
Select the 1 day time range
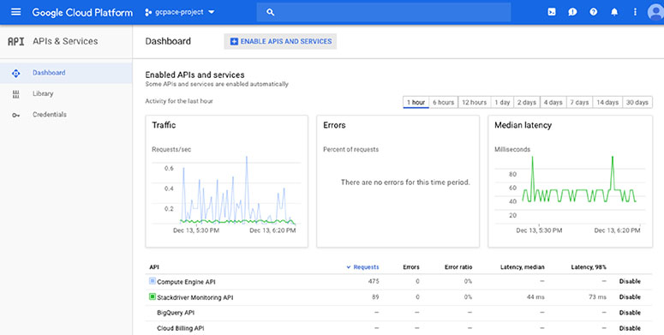(x=502, y=103)
